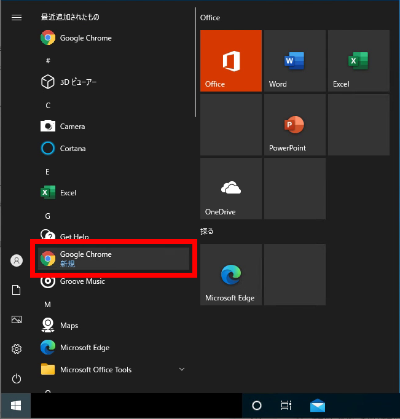Open Get Help app

114,236
